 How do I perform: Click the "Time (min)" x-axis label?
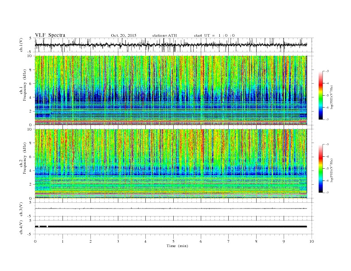[x=177, y=246]
